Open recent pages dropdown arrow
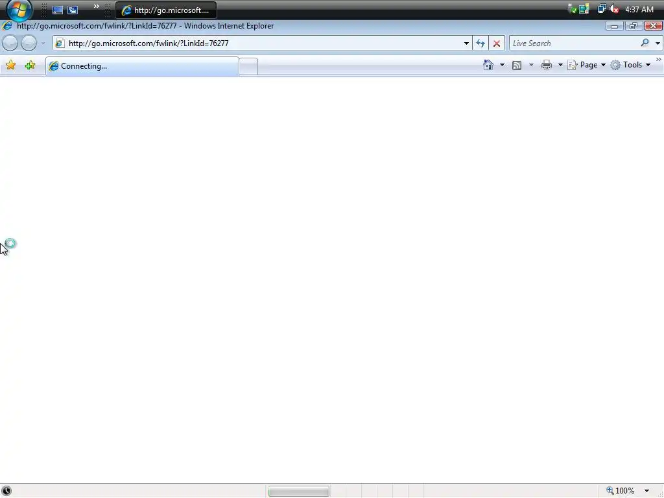This screenshot has height=498, width=664. pos(43,43)
